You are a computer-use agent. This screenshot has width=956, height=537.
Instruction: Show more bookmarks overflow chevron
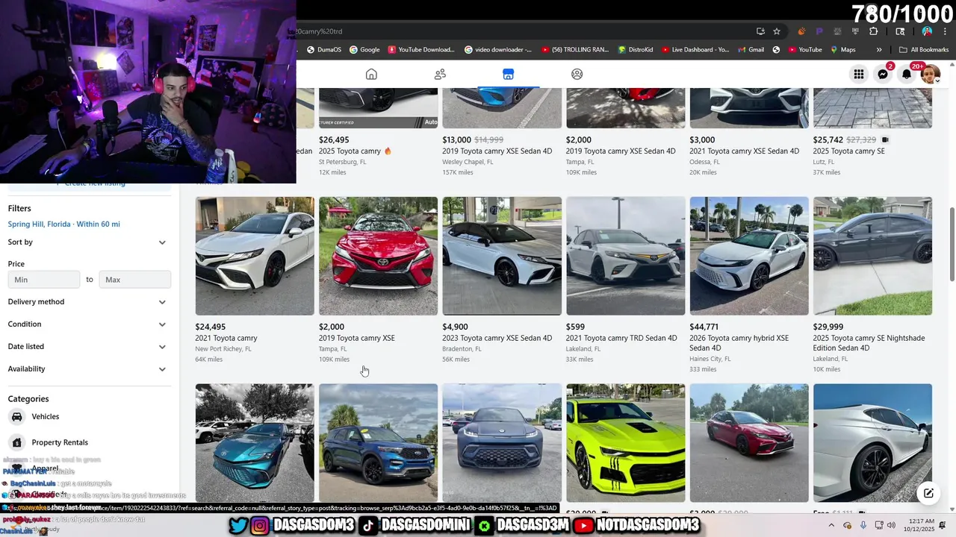pos(879,50)
